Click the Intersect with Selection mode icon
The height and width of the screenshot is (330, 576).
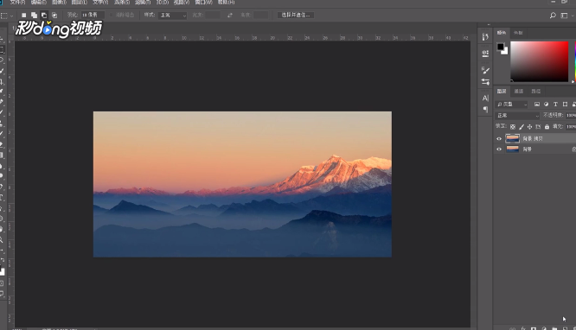tap(54, 15)
